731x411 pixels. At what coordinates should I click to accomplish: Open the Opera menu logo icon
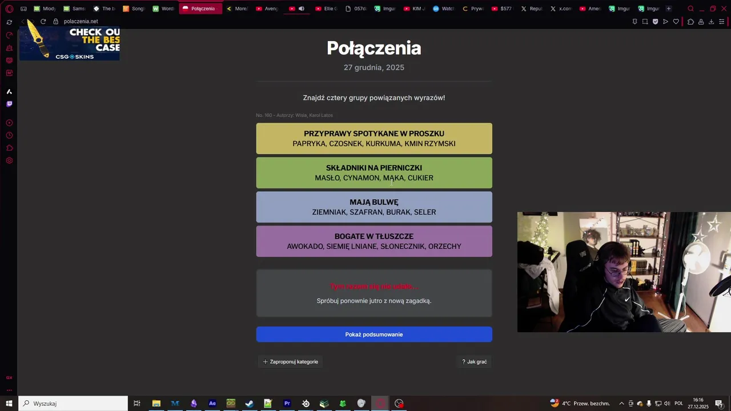click(9, 9)
